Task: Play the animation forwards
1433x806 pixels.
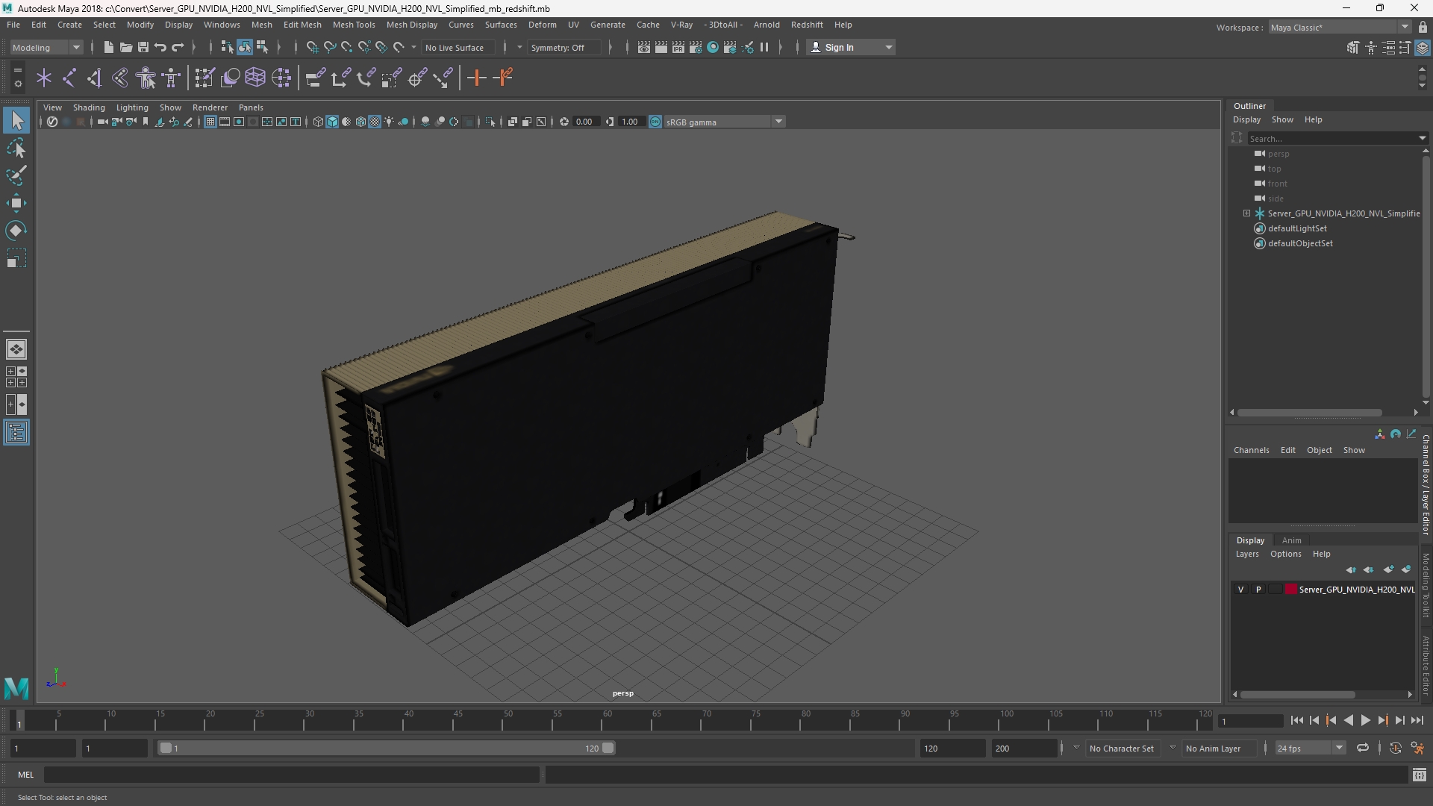Action: coord(1365,720)
